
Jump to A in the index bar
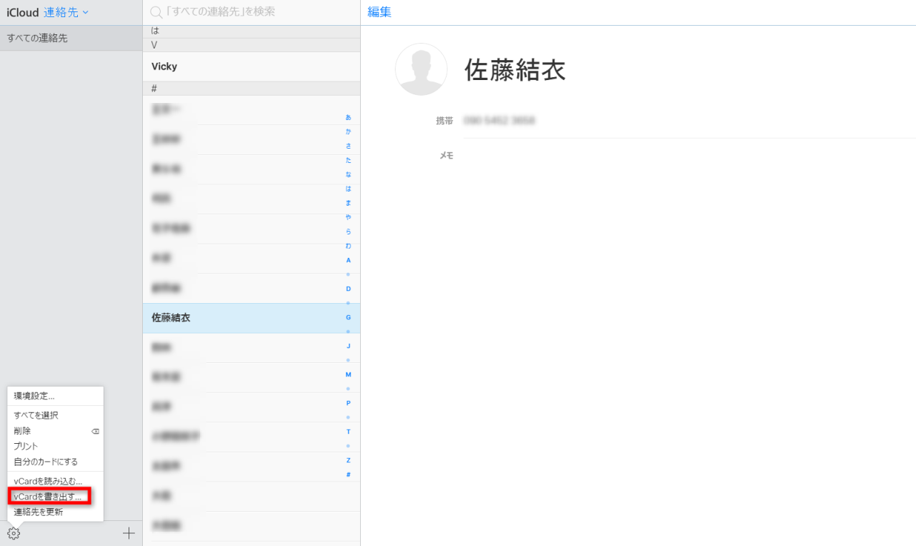348,260
